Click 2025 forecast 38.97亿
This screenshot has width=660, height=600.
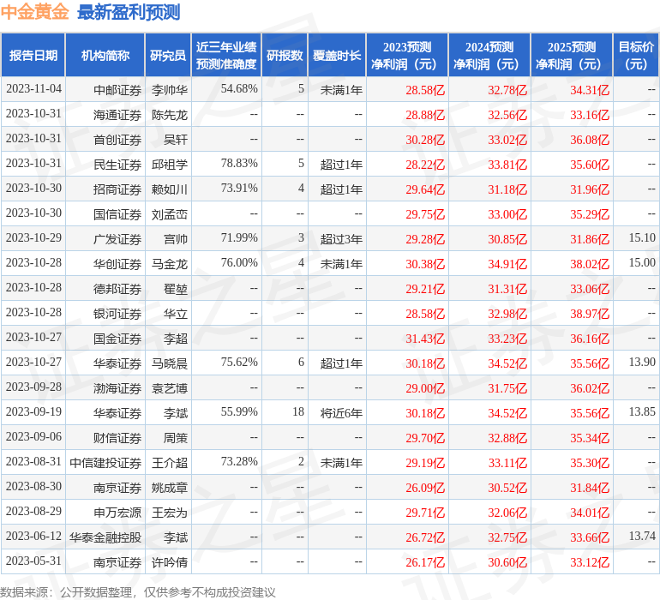590,313
